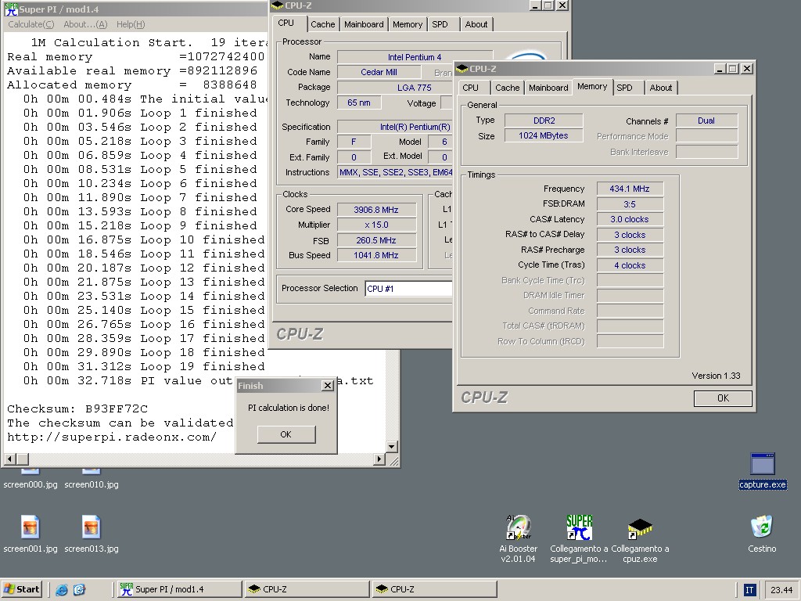Screen dimensions: 801x601
Task: Select the capture.exe desktop icon
Action: (762, 464)
